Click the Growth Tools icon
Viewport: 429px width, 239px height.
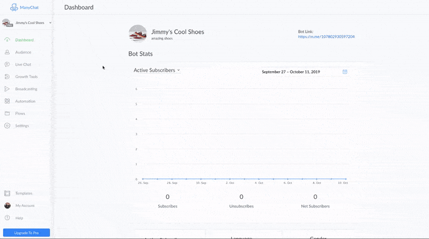[x=7, y=77]
